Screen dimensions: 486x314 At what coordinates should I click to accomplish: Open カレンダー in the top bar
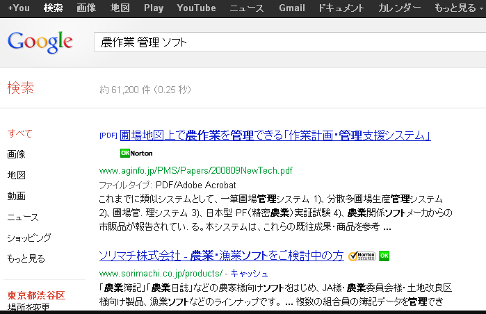pyautogui.click(x=400, y=8)
